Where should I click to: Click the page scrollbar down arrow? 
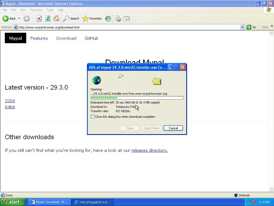271,189
